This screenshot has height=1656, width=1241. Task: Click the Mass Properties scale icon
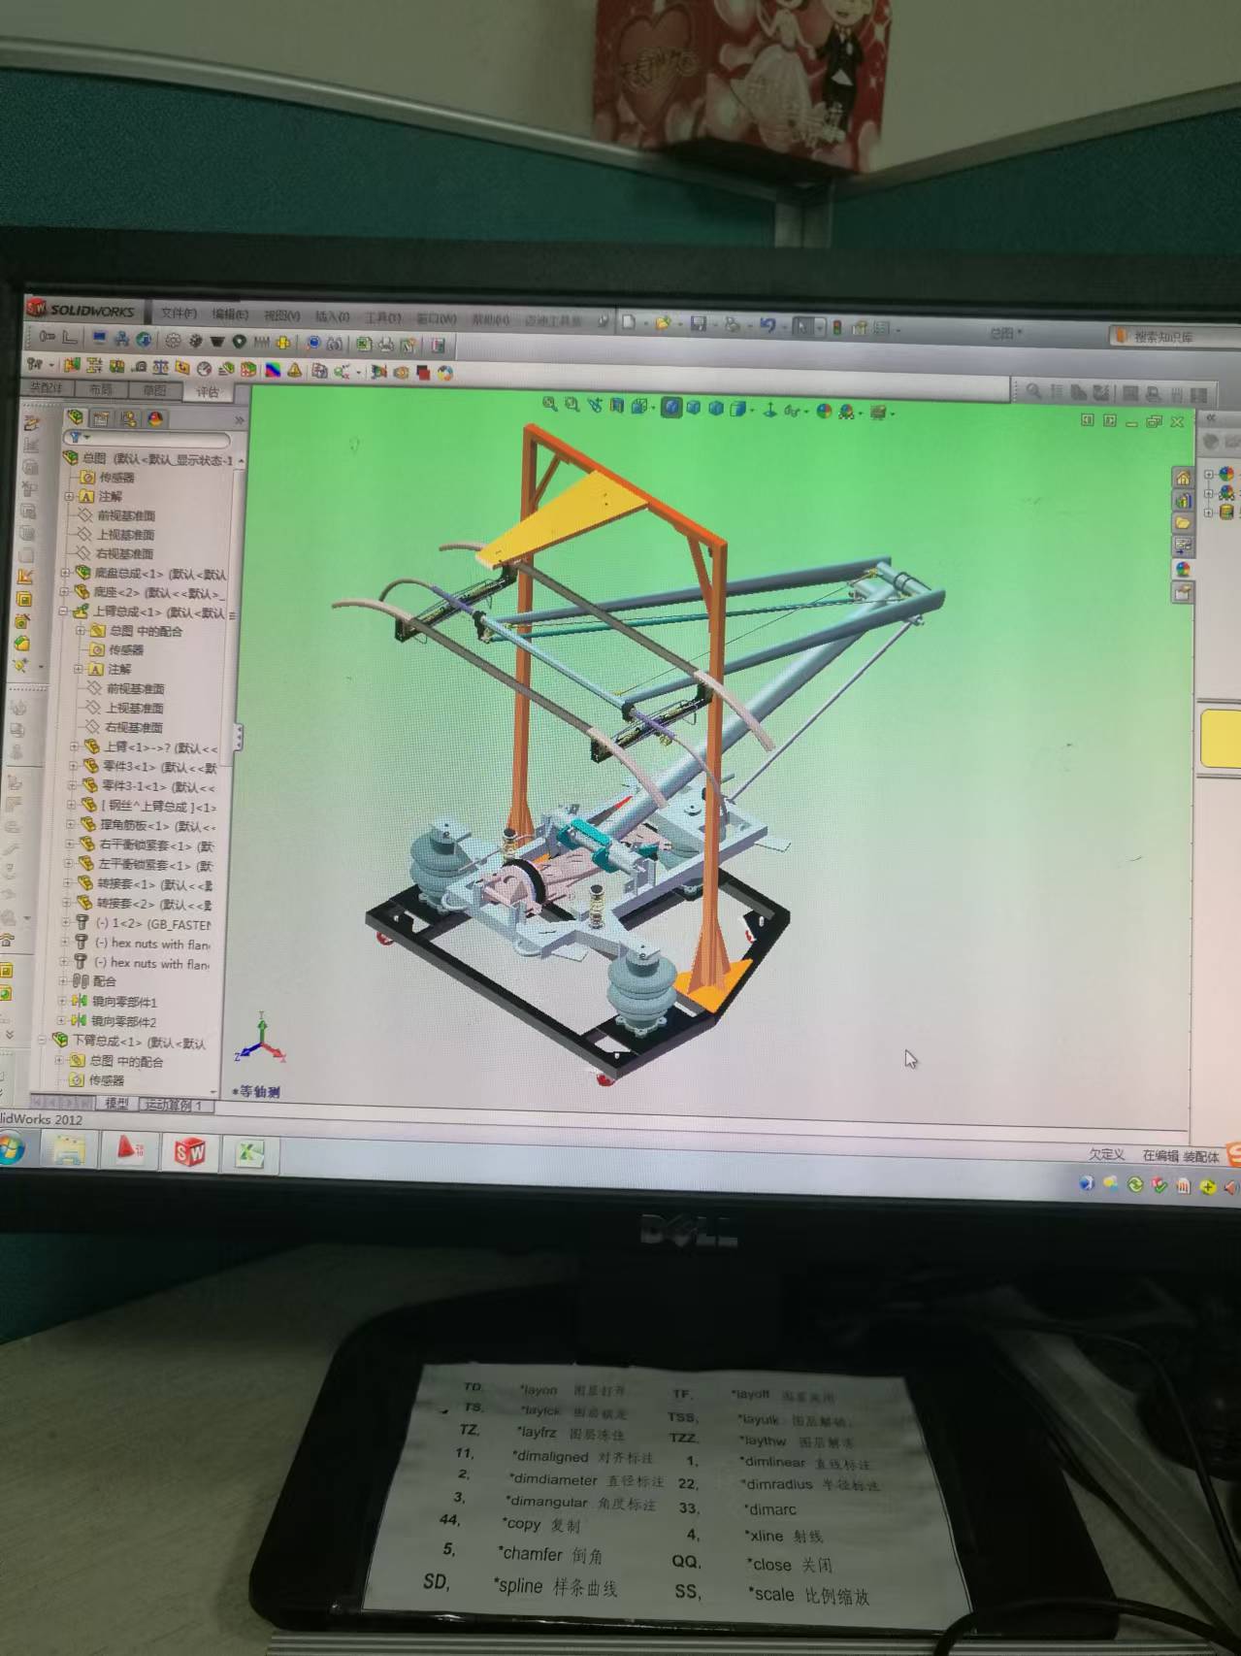(160, 367)
